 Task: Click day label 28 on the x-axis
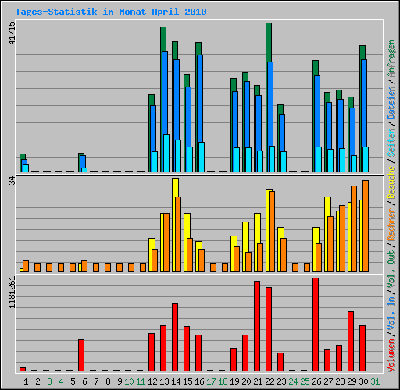coord(340,381)
